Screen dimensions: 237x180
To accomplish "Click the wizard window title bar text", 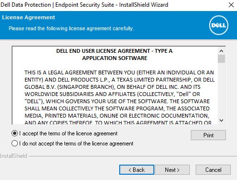I will (x=84, y=5).
